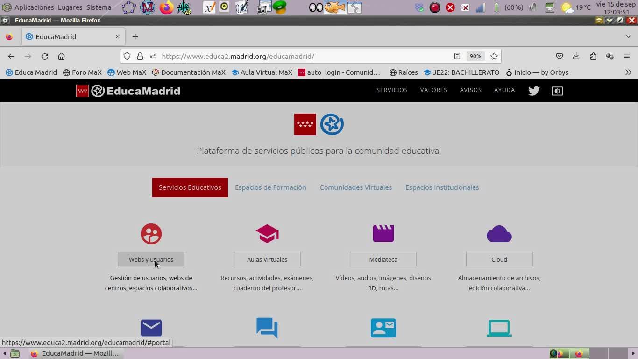
Task: Click the blue mail envelope service icon
Action: click(151, 328)
